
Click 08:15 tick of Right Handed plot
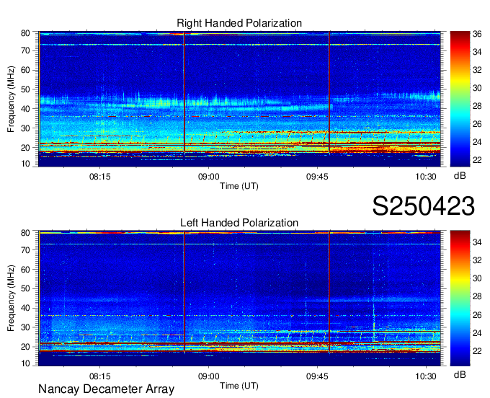point(100,177)
